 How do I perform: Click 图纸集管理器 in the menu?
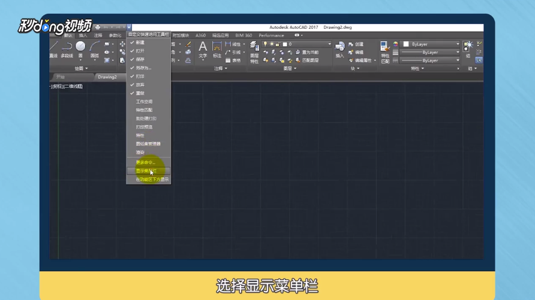[x=148, y=144]
